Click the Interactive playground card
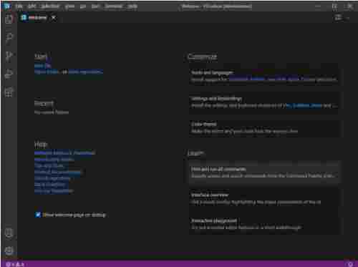 [x=264, y=224]
